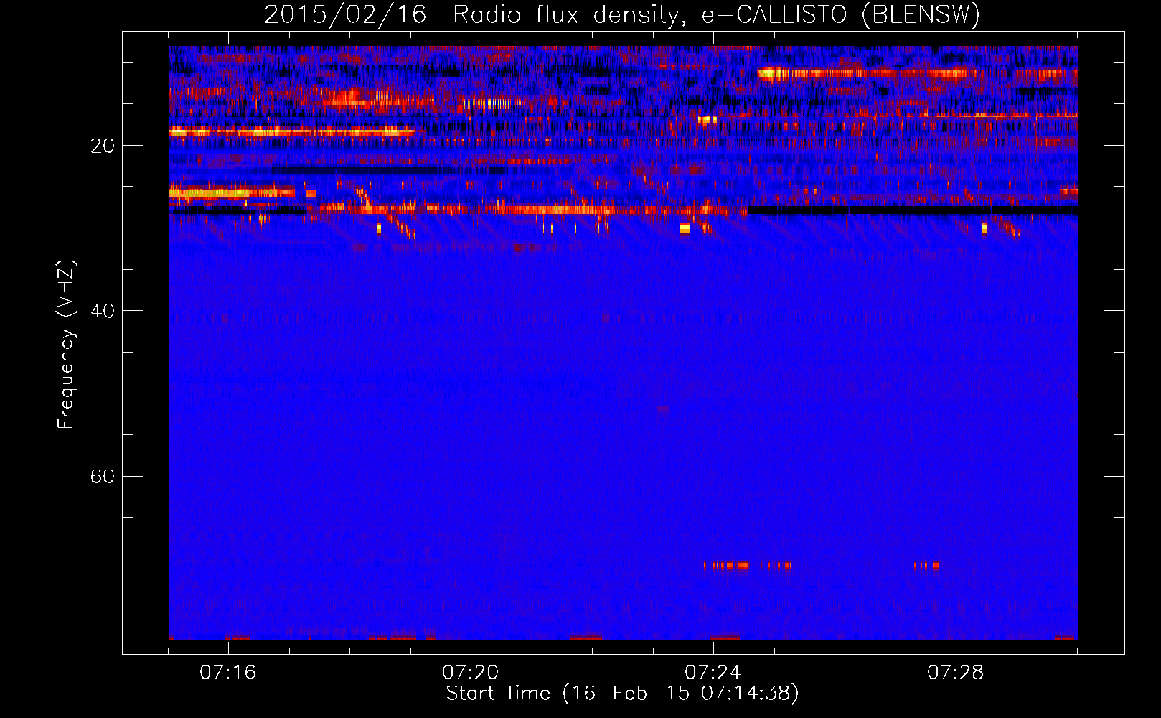
Task: Click the 07:28 time axis tick label
Action: [x=956, y=673]
